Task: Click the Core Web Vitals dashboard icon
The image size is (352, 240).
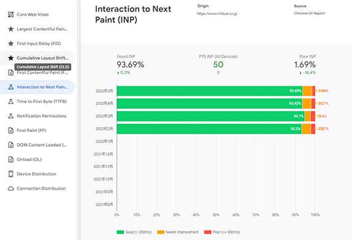Action: 11,15
